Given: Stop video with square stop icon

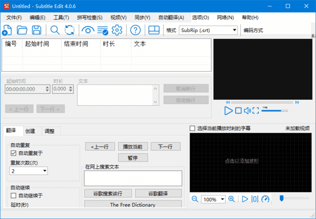Looking at the screenshot, I should 238,111.
